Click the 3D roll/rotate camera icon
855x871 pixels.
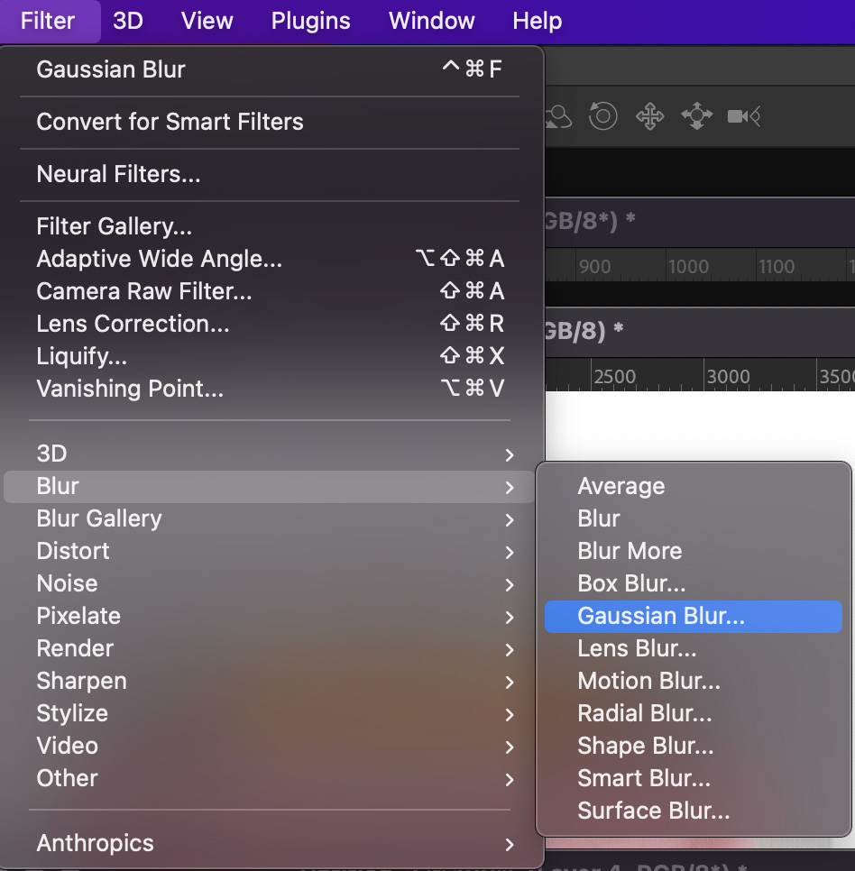coord(602,116)
